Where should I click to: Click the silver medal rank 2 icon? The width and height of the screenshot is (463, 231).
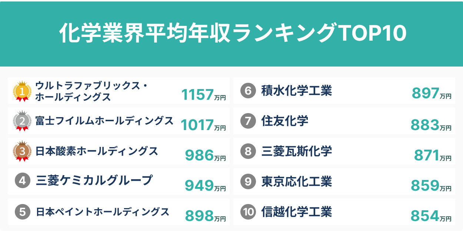[x=22, y=121]
